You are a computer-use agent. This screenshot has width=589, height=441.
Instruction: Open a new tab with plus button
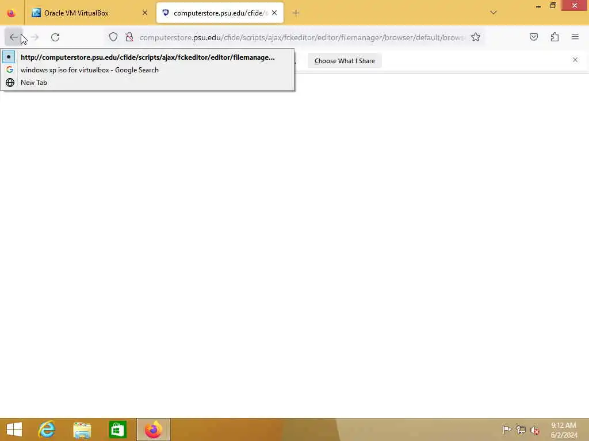pos(296,13)
